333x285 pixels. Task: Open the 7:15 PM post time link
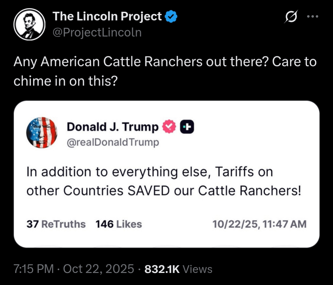34,269
